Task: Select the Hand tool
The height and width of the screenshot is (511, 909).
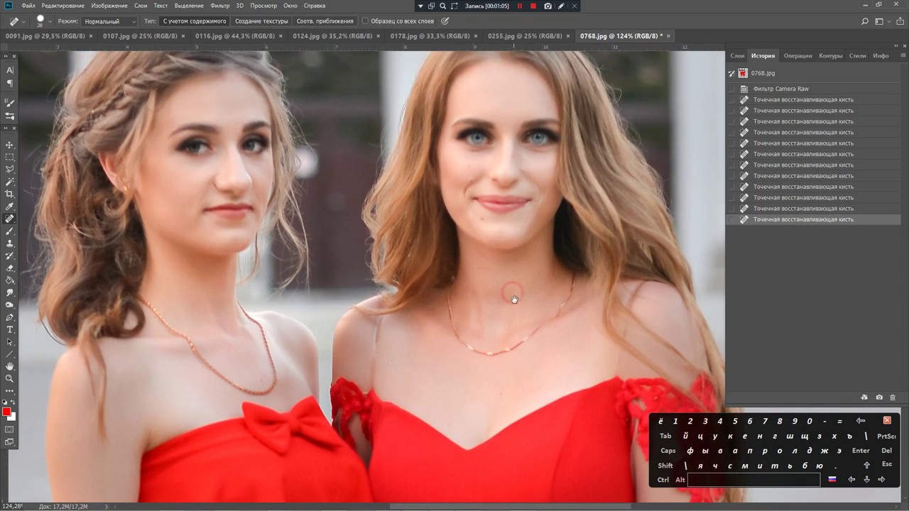Action: click(10, 366)
